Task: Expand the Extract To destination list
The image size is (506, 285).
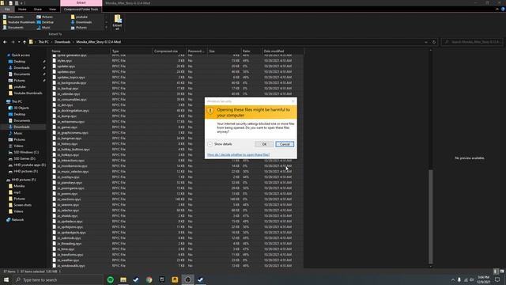Action: coord(106,28)
